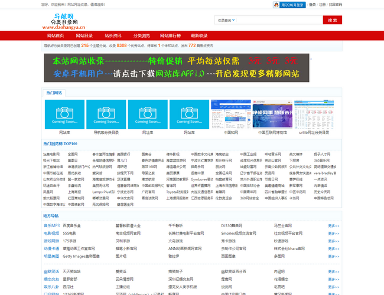Screen dimensions: 384x295
Task: Click the promotional banner for site submission
Action: 175,68
